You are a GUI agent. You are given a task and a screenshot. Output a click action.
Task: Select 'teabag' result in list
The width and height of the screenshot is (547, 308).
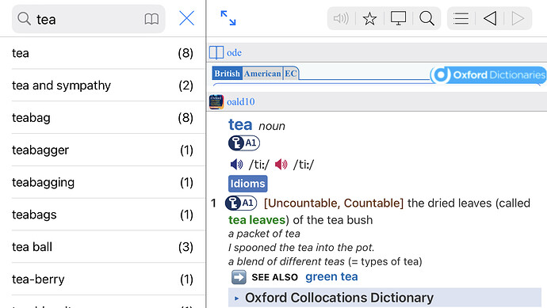coord(102,118)
